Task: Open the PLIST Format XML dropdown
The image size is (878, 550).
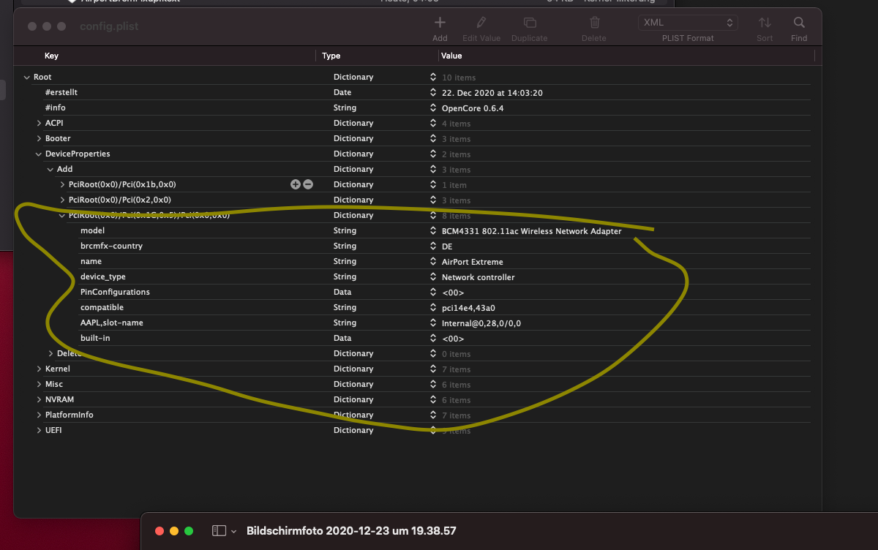Action: click(x=688, y=23)
